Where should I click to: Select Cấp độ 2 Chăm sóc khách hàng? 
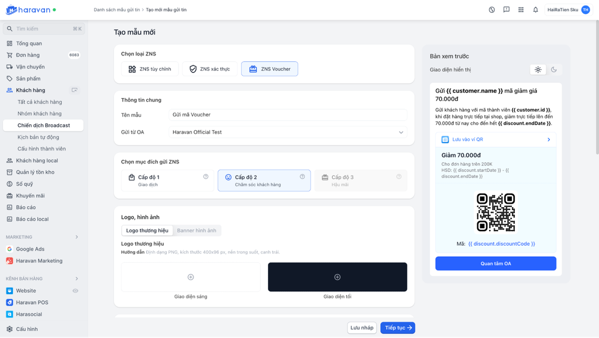coord(264,180)
